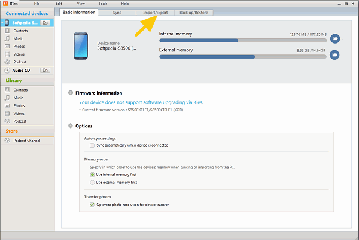Click the 413.76 MB / 877.15 MB value
359x240 pixels.
click(308, 34)
